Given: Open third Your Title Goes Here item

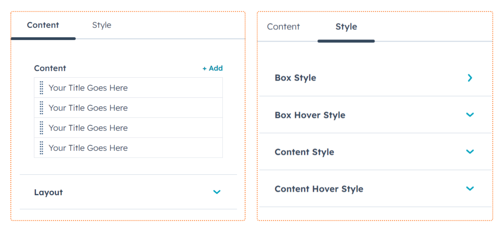Looking at the screenshot, I should tap(88, 128).
